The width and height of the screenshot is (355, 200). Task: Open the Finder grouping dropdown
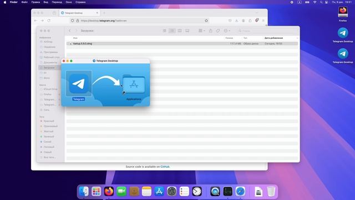201,31
